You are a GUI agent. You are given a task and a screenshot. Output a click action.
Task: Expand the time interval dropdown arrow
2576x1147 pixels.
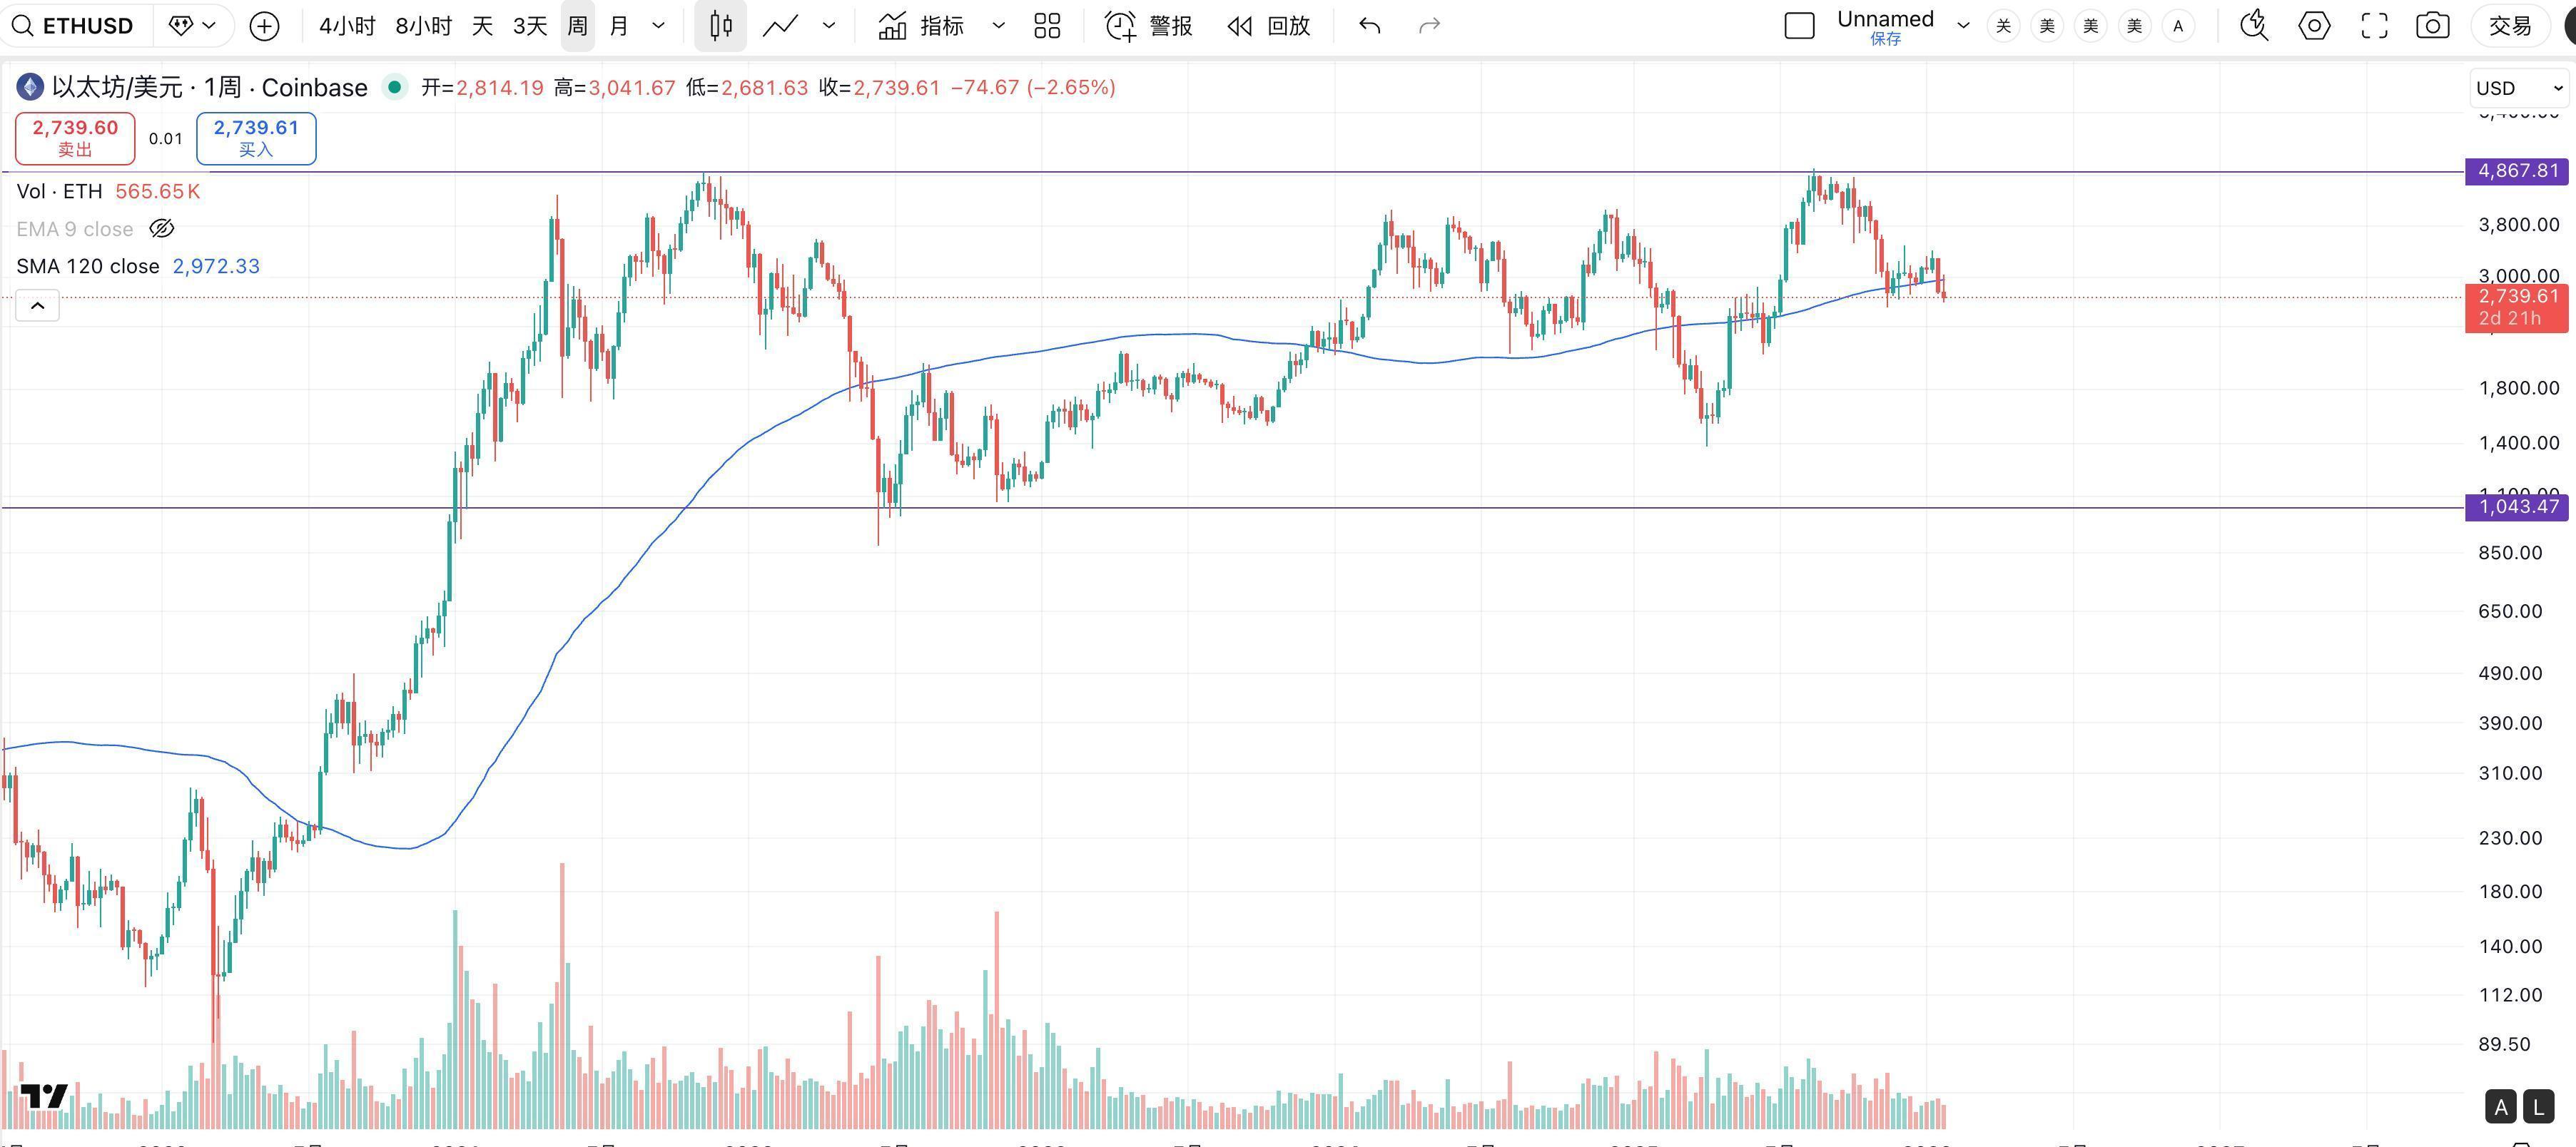click(658, 26)
